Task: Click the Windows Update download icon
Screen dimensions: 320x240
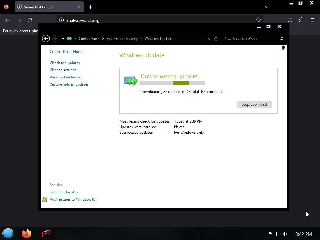Action: click(131, 80)
